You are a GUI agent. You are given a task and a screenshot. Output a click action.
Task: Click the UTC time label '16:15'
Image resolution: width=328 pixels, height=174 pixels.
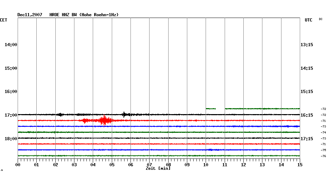coord(307,115)
